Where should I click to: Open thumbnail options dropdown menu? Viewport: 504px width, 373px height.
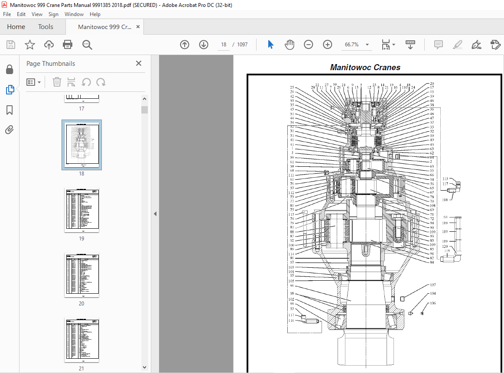[33, 82]
